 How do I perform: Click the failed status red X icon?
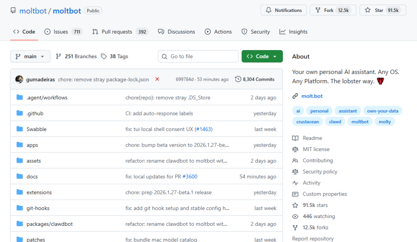point(157,79)
